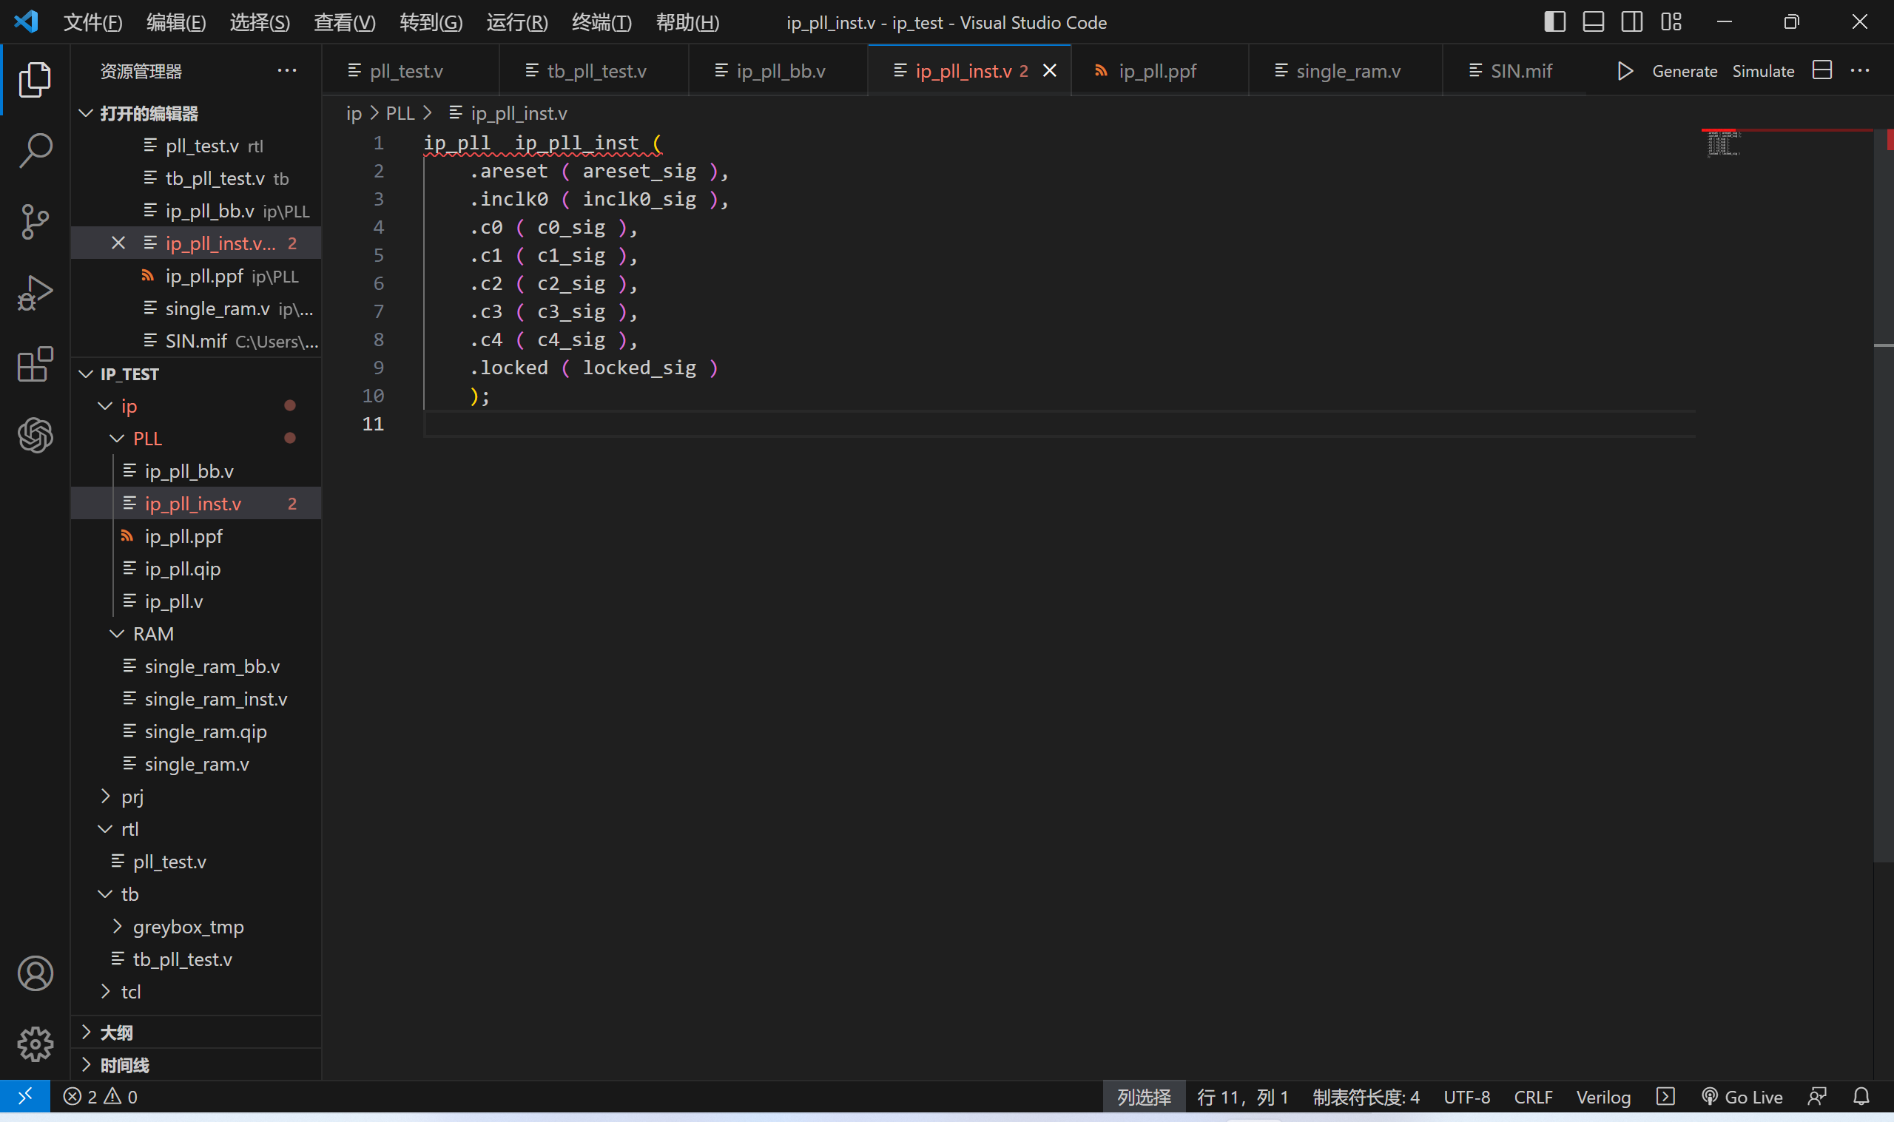
Task: Open the Source Control view icon
Action: 35,222
